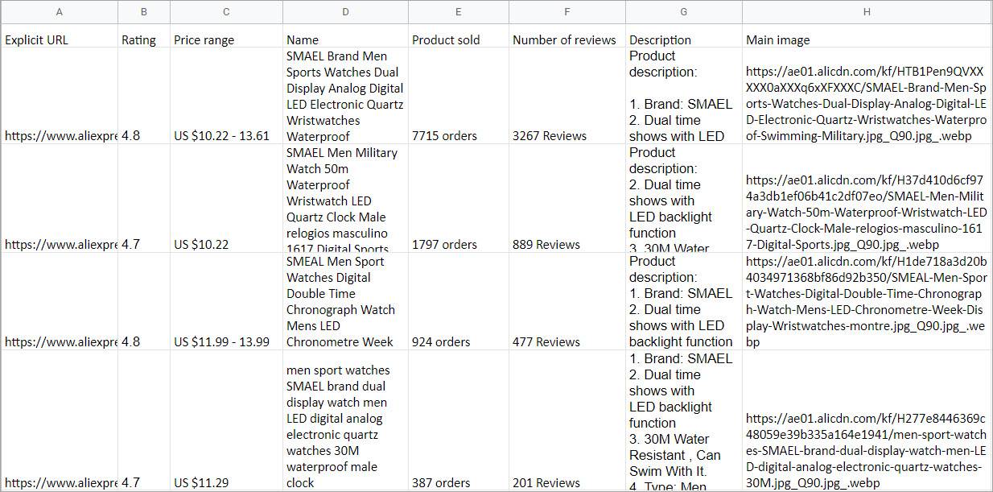
Task: Select column H header
Action: coord(867,12)
